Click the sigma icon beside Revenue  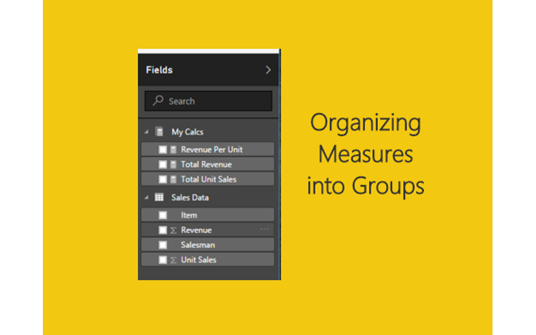pyautogui.click(x=173, y=230)
